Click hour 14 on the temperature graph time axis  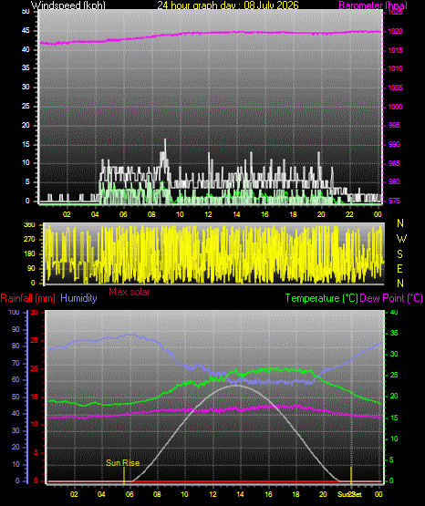(240, 494)
